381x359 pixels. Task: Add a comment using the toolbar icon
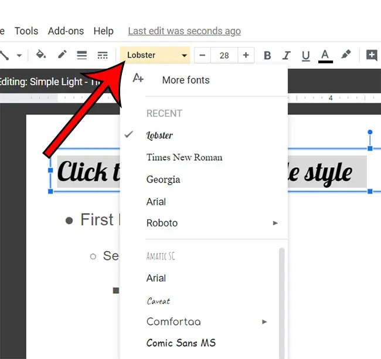(x=372, y=55)
